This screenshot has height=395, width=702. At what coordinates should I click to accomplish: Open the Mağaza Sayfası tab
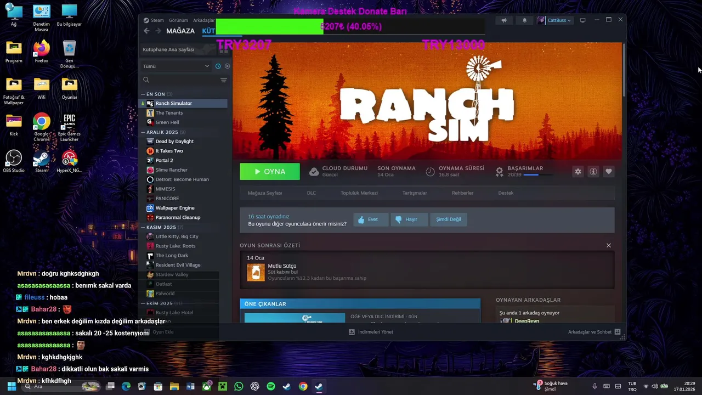(265, 193)
